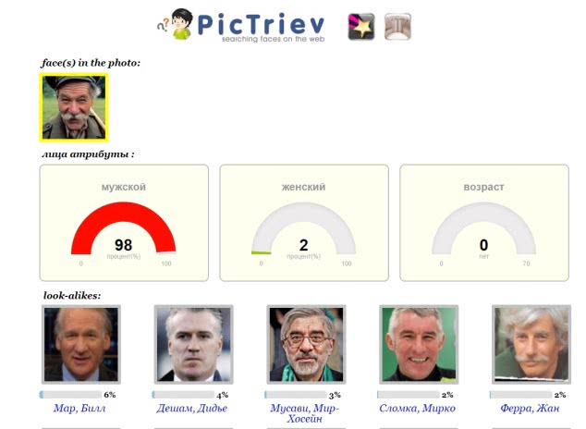Click the 6% similarity bar
This screenshot has height=429, width=586.
[x=70, y=395]
